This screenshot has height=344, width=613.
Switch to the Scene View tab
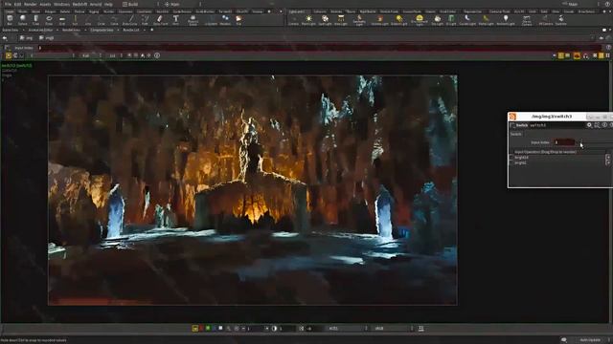(x=11, y=30)
